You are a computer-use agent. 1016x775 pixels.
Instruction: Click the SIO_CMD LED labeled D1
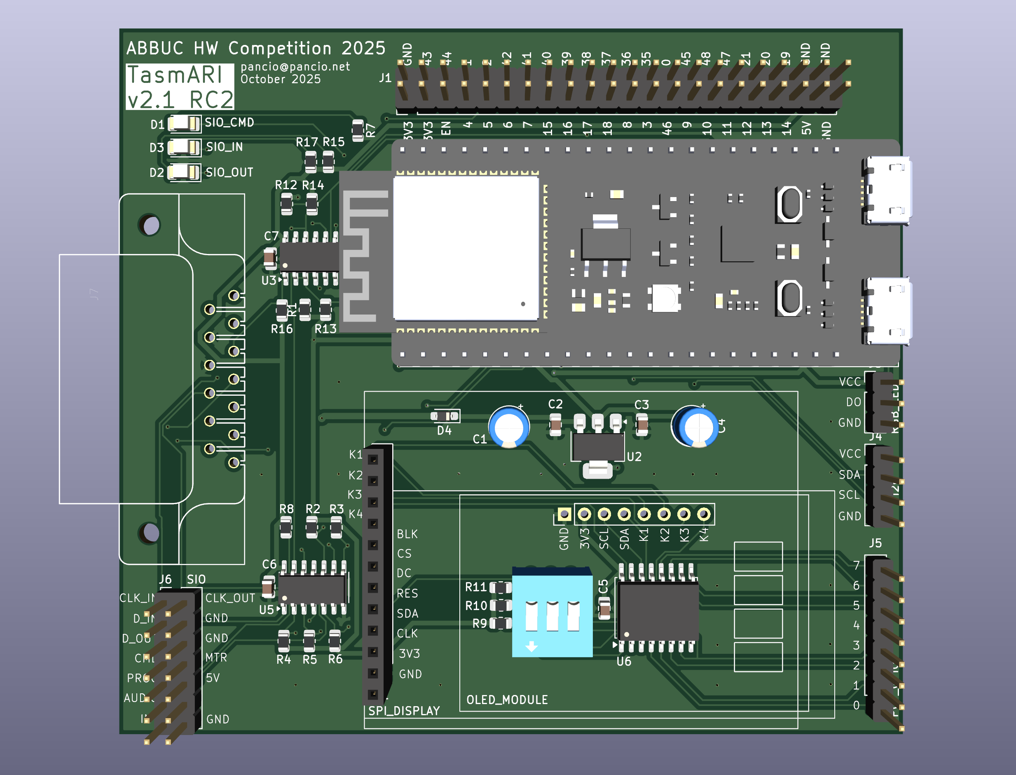[183, 123]
